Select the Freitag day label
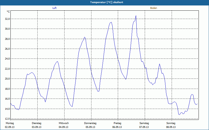The height and width of the screenshot is (130, 209). click(x=117, y=123)
